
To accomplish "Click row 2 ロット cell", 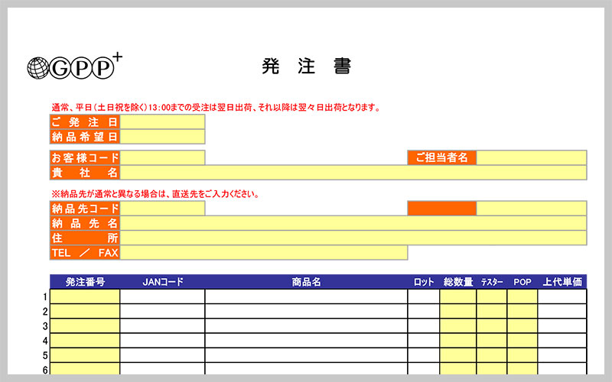I will [x=424, y=311].
